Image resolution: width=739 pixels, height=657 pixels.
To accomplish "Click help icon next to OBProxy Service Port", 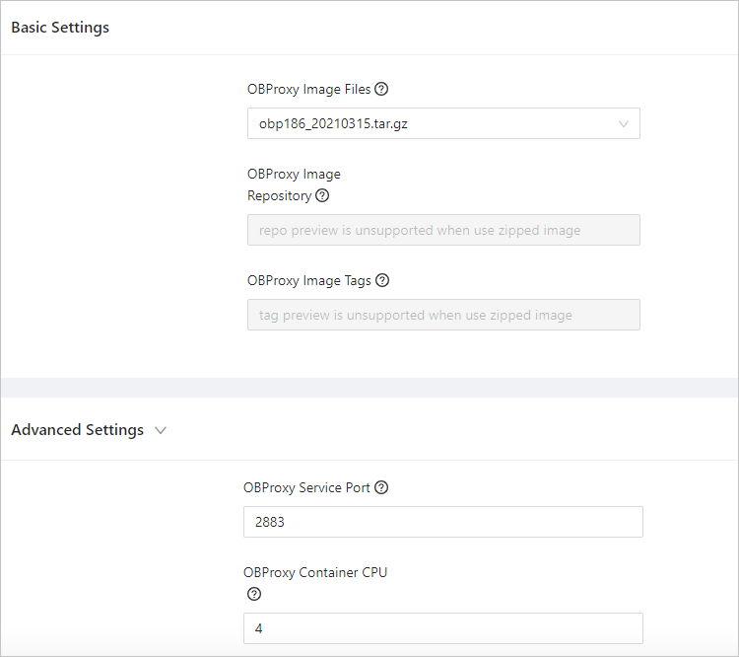I will pyautogui.click(x=381, y=487).
